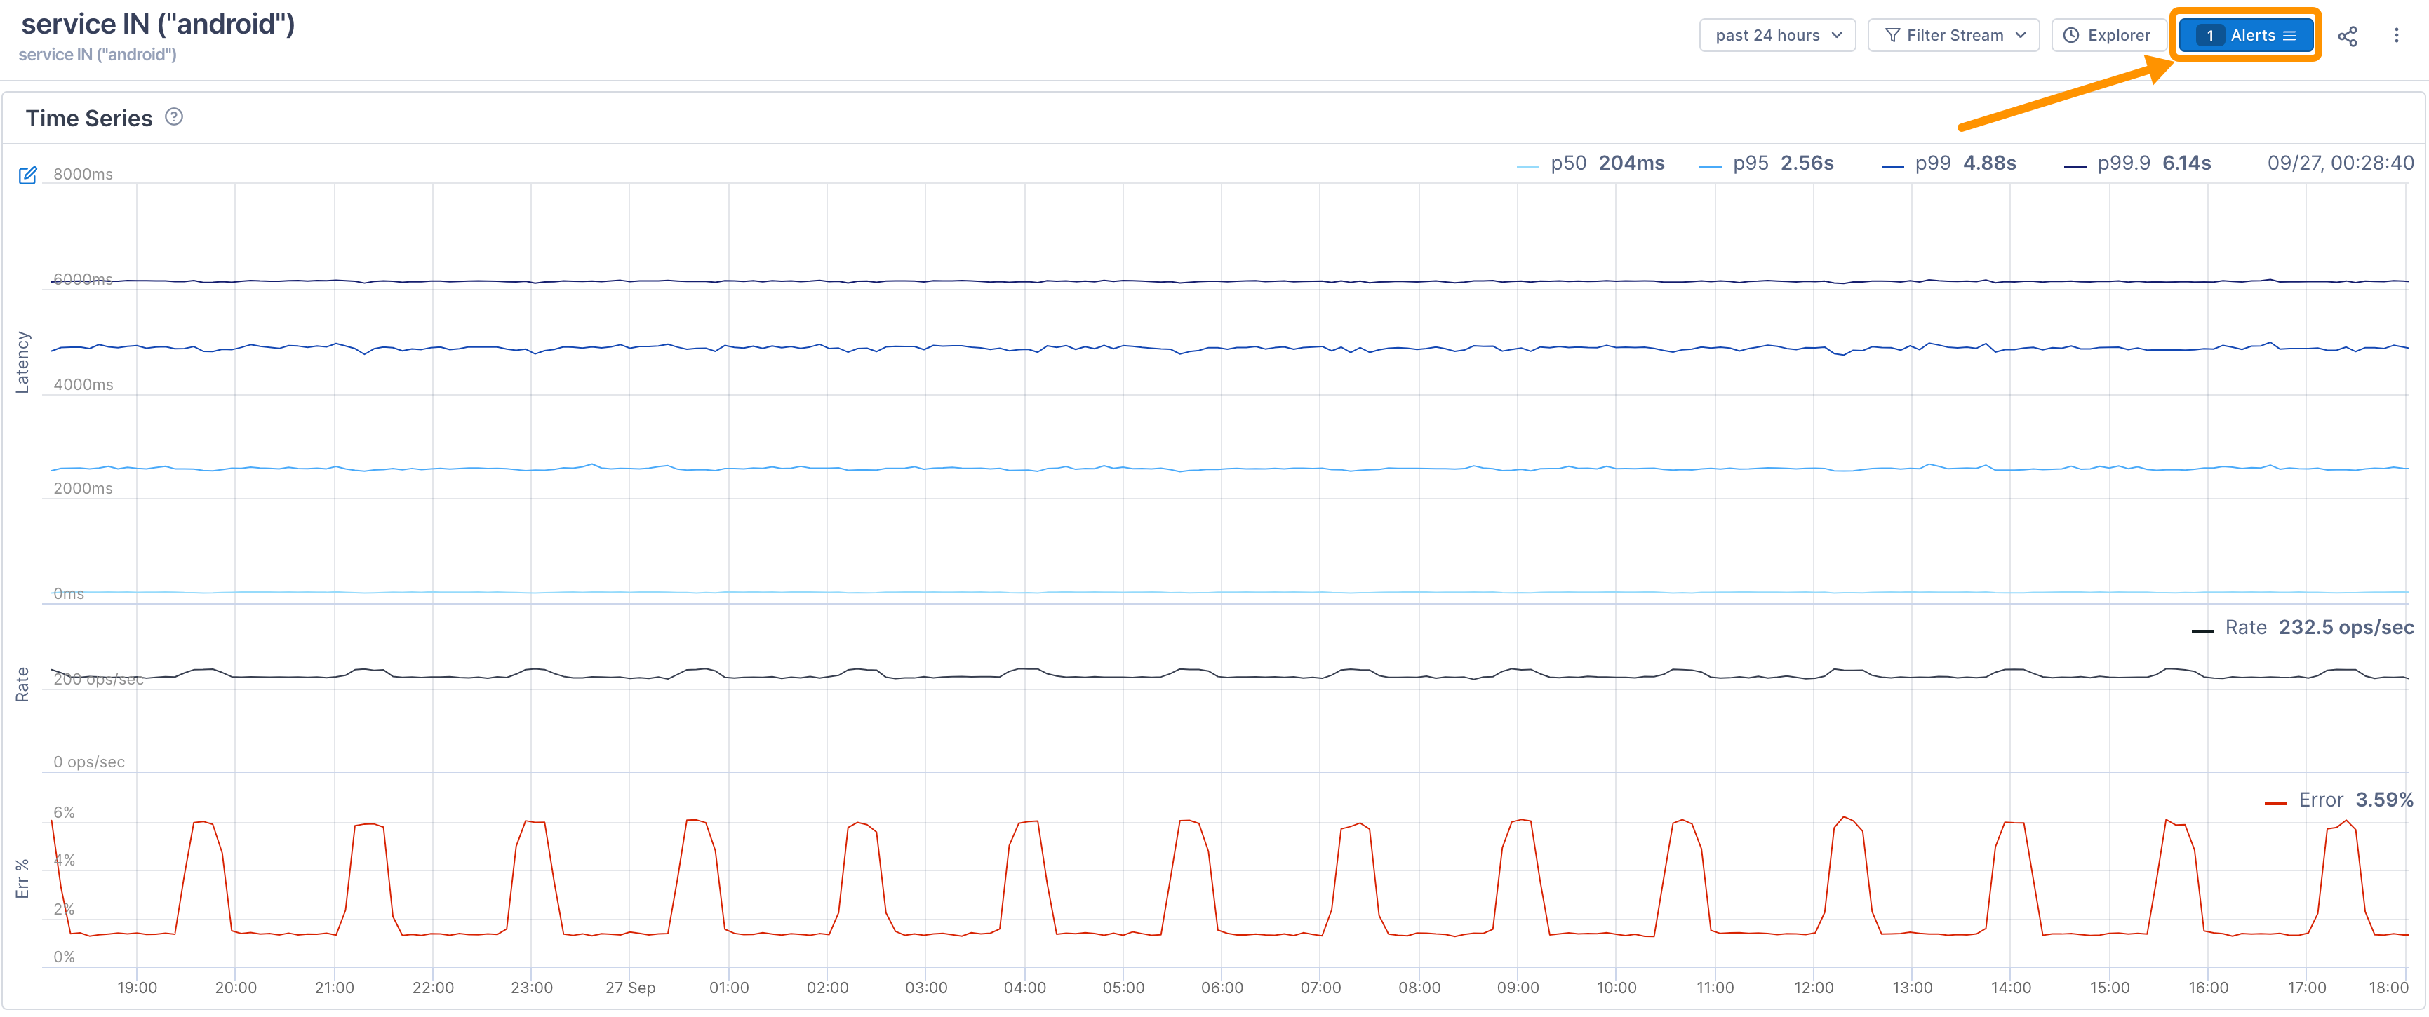Click the list icon on Alerts button
The width and height of the screenshot is (2429, 1017).
pyautogui.click(x=2289, y=36)
